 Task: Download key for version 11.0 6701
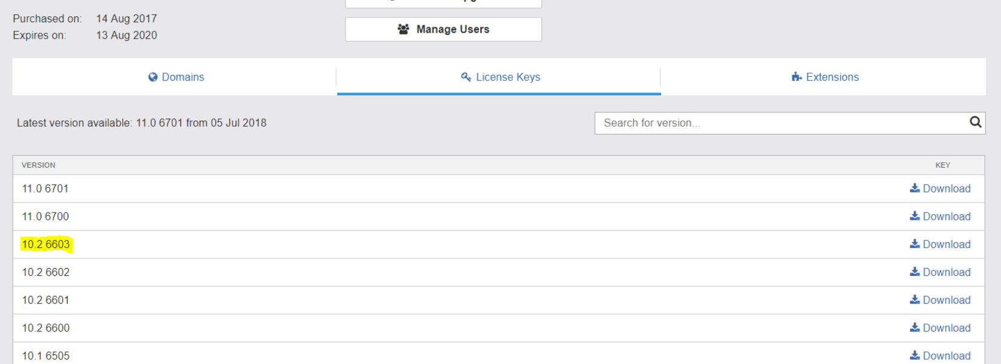940,188
